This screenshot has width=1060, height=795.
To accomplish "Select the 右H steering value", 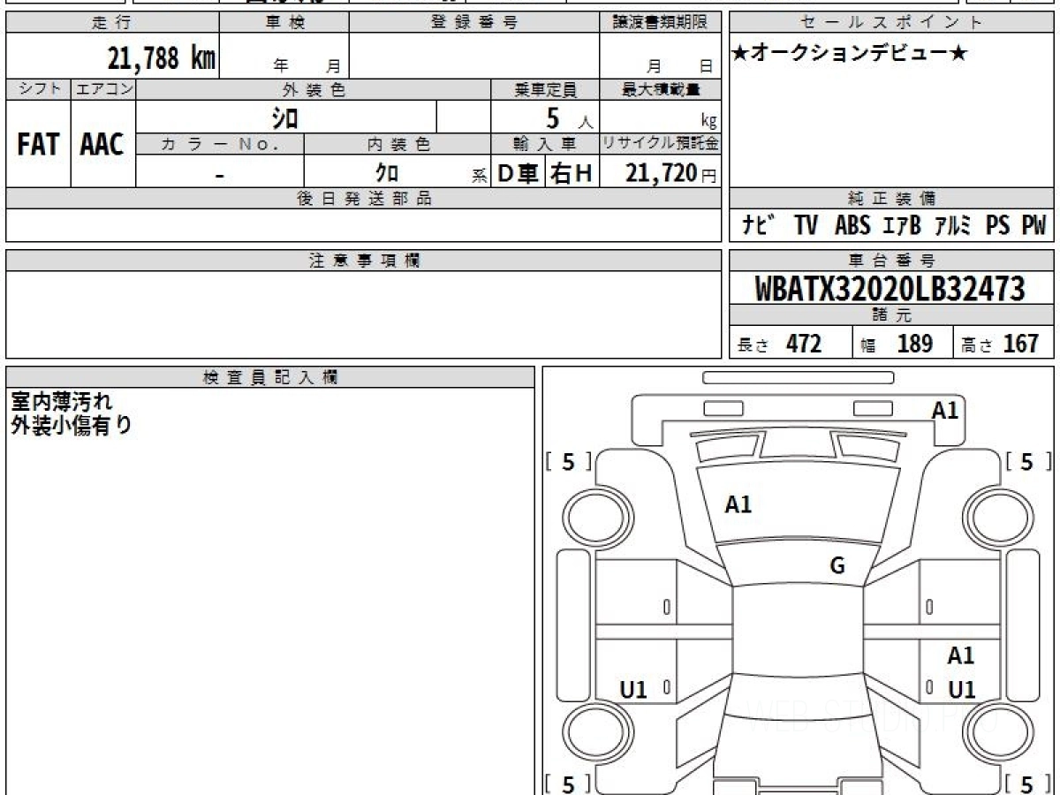I will [572, 173].
